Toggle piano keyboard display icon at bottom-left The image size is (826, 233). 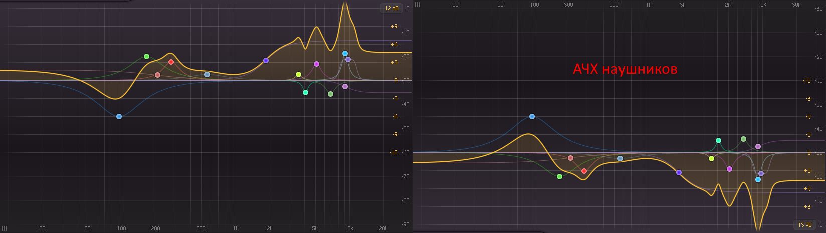[x=5, y=228]
